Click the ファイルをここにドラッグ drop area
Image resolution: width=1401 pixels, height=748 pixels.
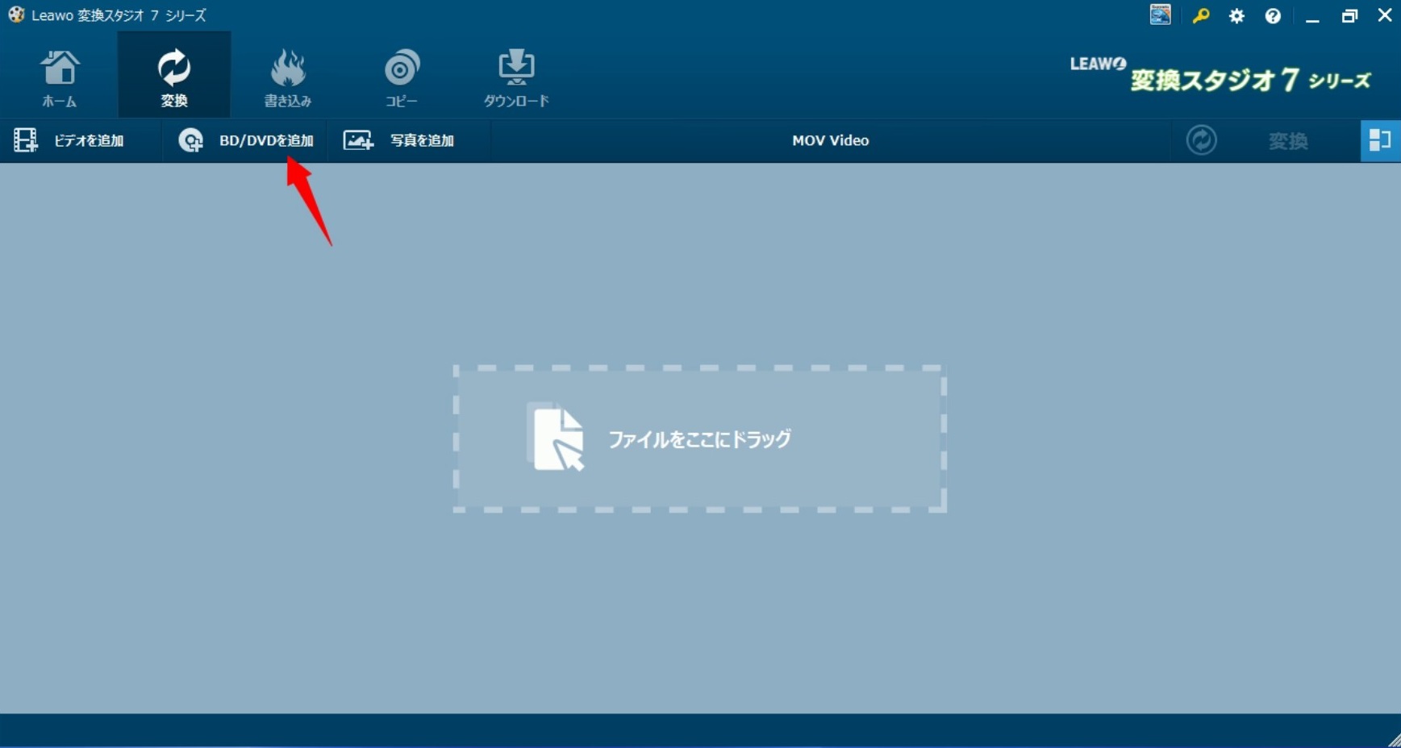699,438
